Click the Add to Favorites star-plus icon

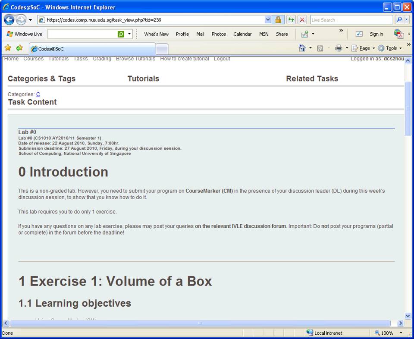(x=19, y=48)
